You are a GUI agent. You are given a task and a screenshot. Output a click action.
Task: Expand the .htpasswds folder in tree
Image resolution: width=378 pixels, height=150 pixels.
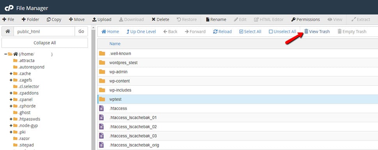coord(11,119)
